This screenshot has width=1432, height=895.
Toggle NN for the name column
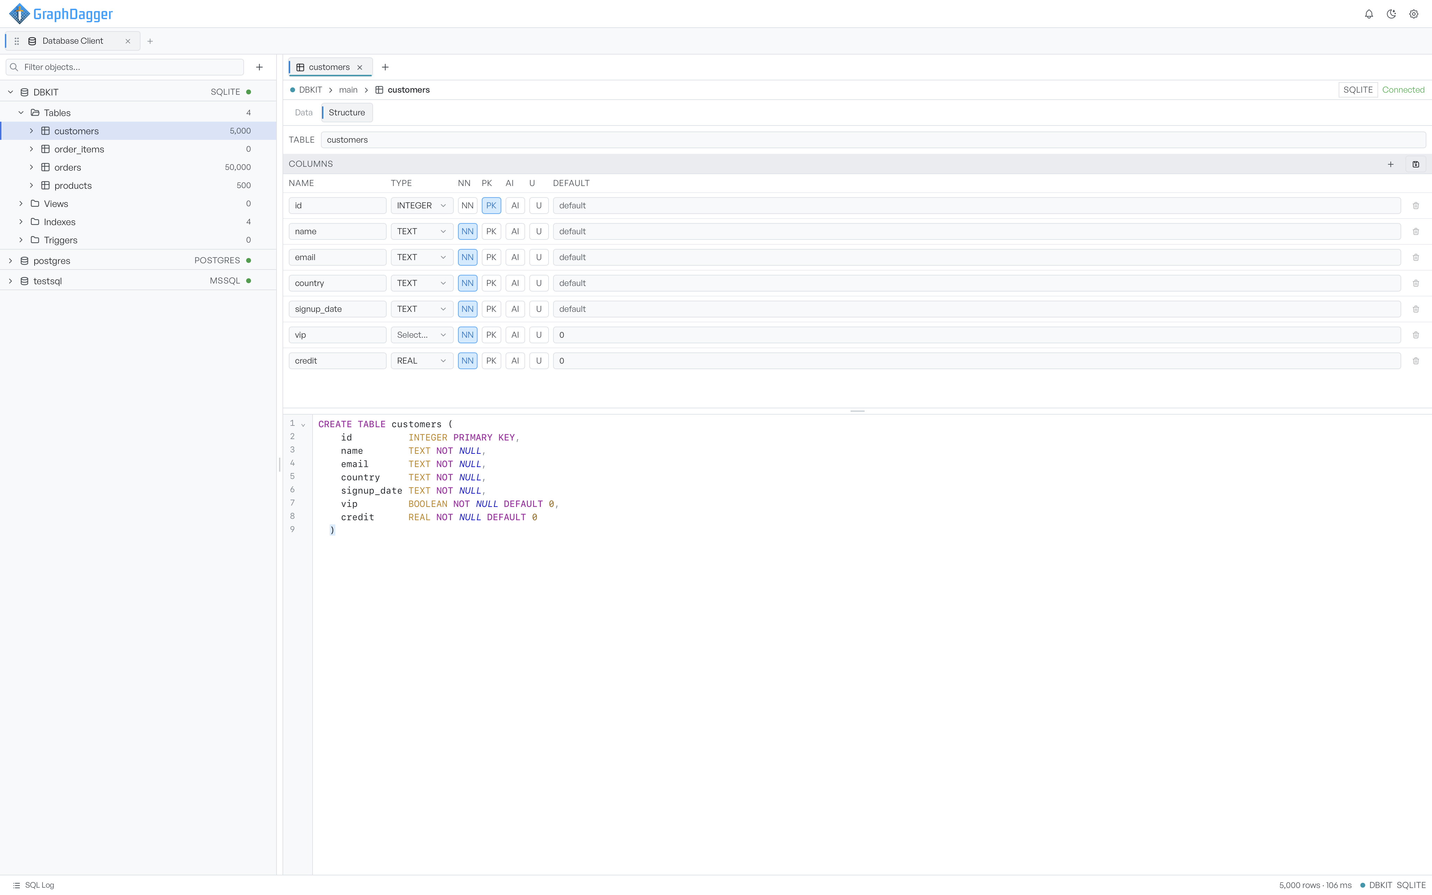click(x=467, y=231)
